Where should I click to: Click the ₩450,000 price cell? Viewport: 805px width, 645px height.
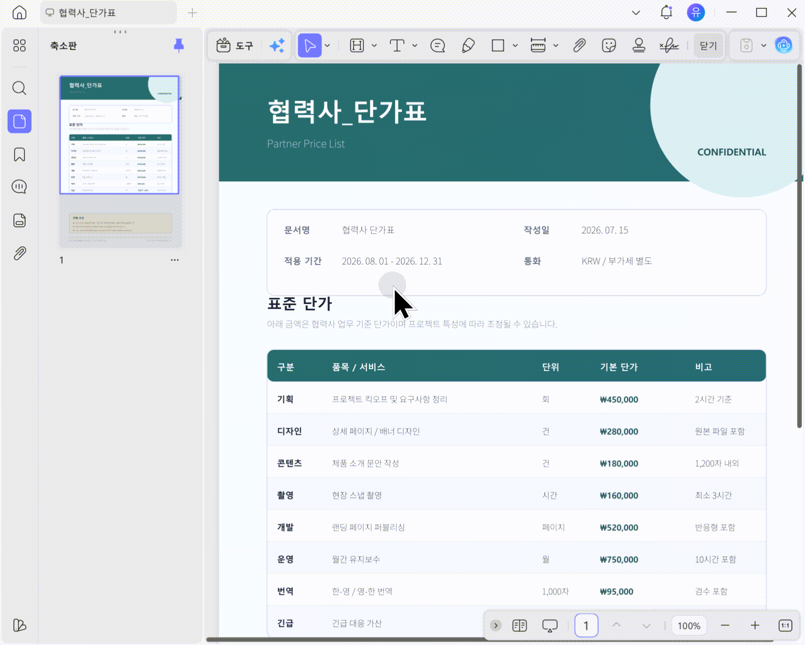coord(619,400)
